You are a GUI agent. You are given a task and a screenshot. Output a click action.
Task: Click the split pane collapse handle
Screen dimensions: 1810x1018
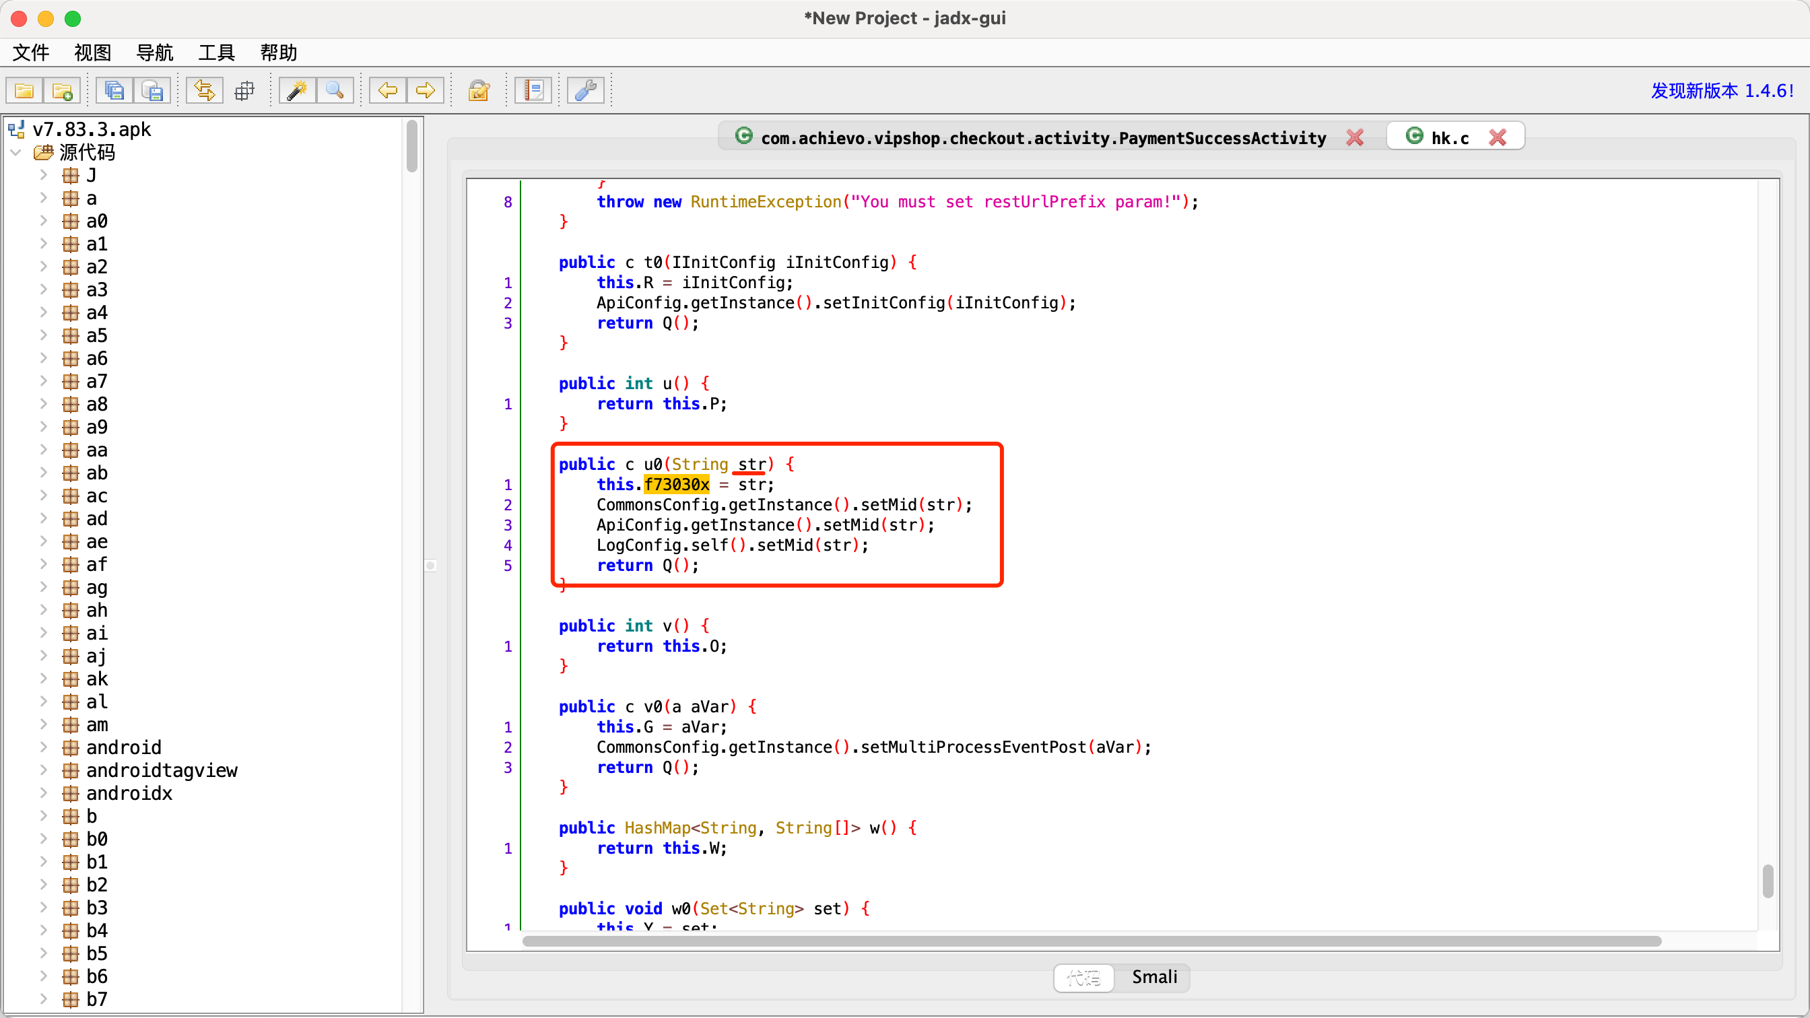tap(431, 566)
